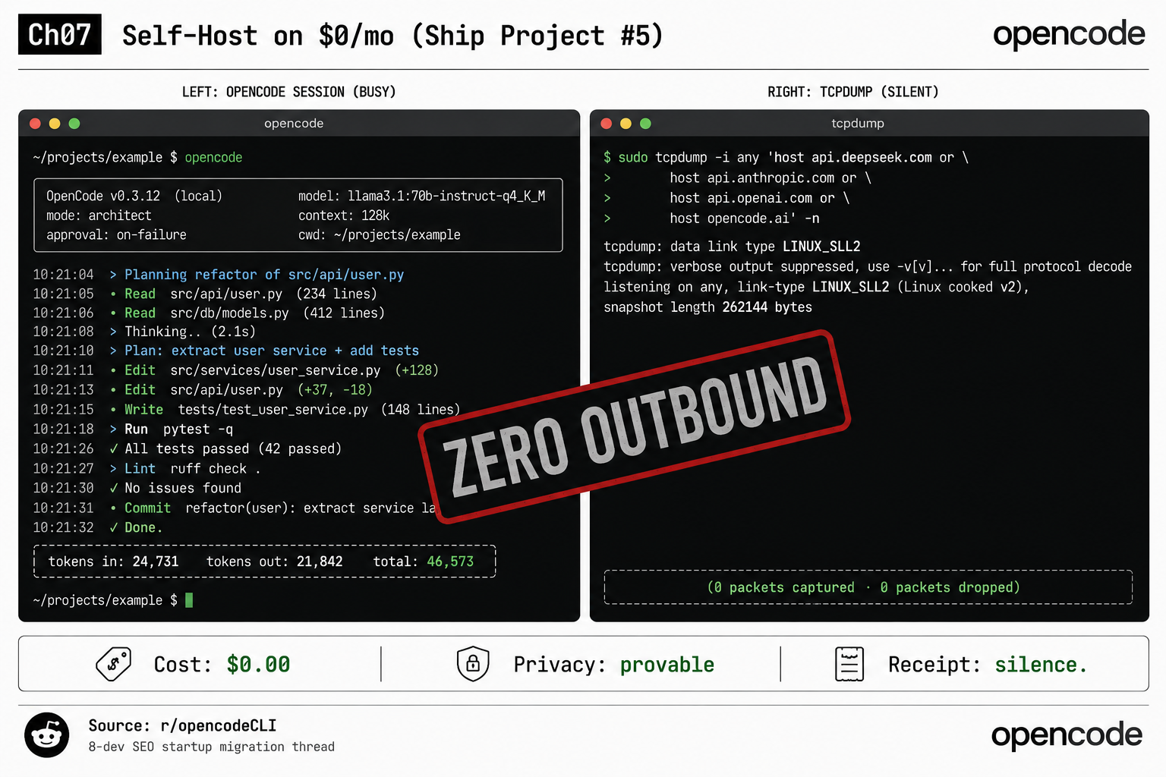Screen dimensions: 1166x777
Task: Click the 'host api.openai.com or' line
Action: tap(760, 197)
